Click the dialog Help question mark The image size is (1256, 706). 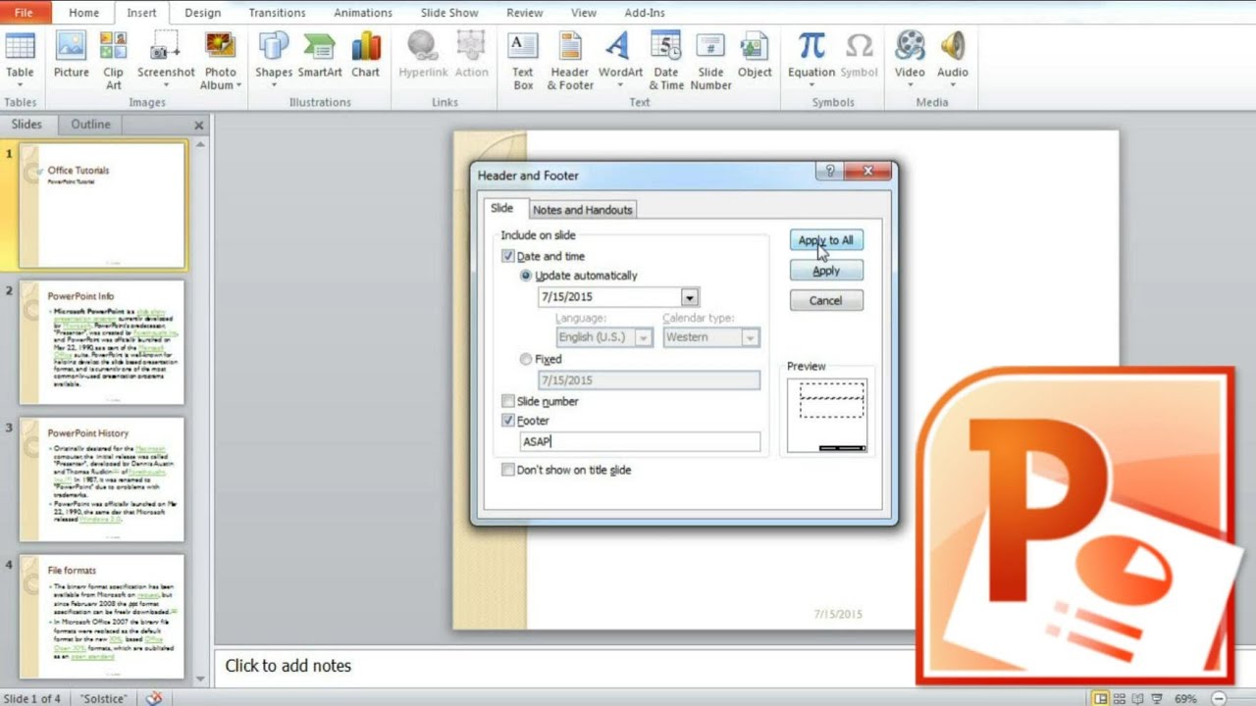[830, 171]
